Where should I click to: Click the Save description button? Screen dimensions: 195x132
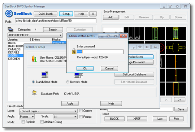181,109
